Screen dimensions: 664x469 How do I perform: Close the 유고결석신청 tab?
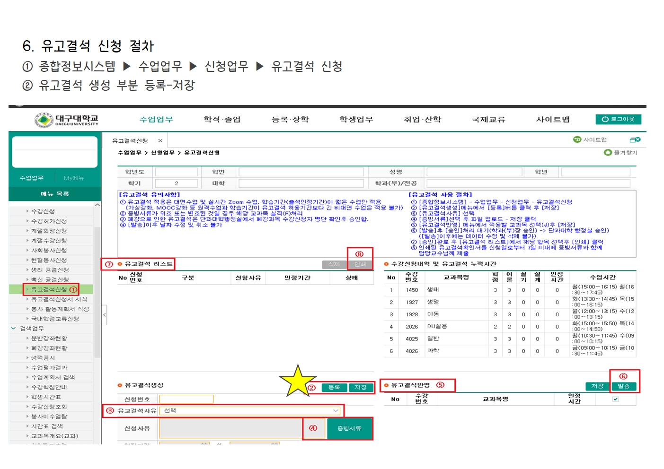tap(160, 141)
